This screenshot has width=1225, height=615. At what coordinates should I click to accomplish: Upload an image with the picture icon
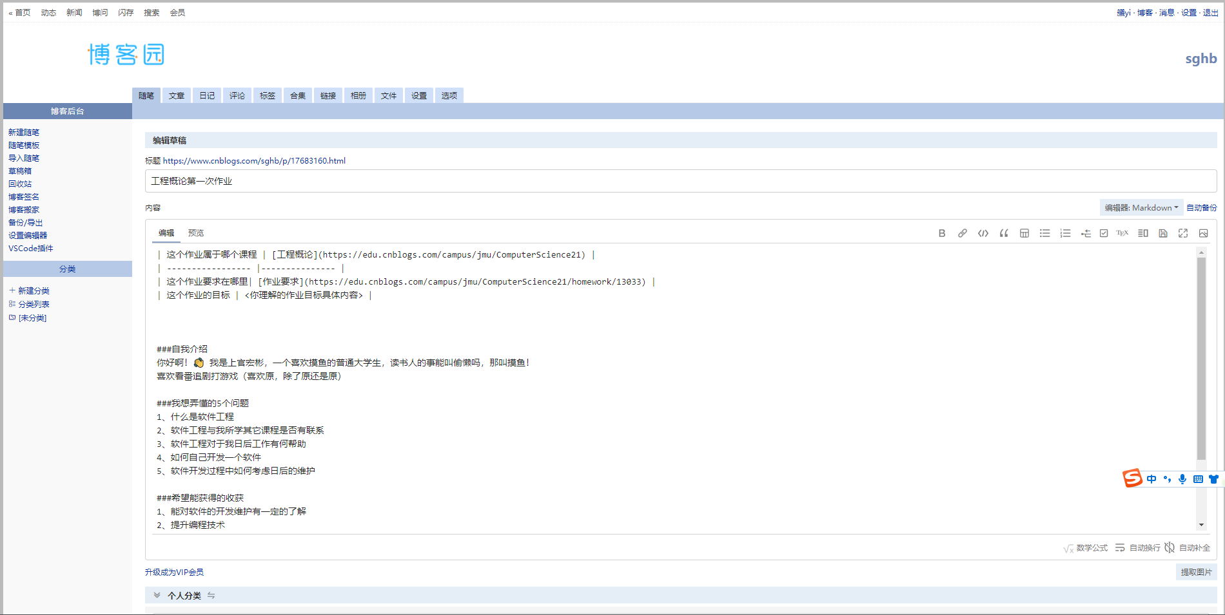click(x=1203, y=233)
